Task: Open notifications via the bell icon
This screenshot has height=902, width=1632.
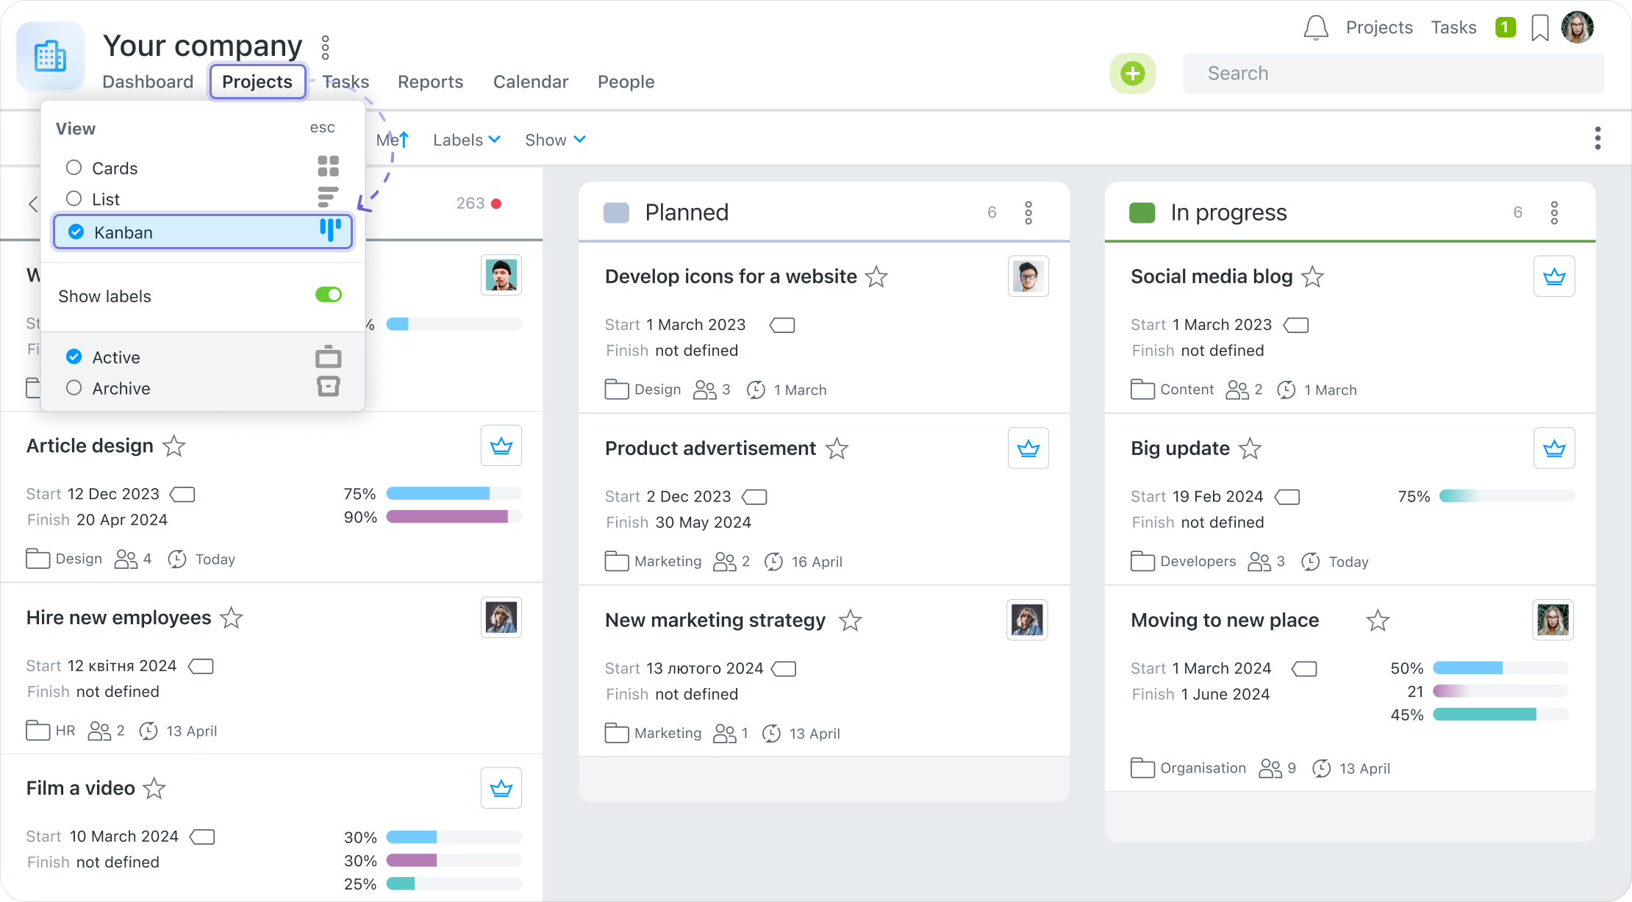Action: tap(1316, 27)
